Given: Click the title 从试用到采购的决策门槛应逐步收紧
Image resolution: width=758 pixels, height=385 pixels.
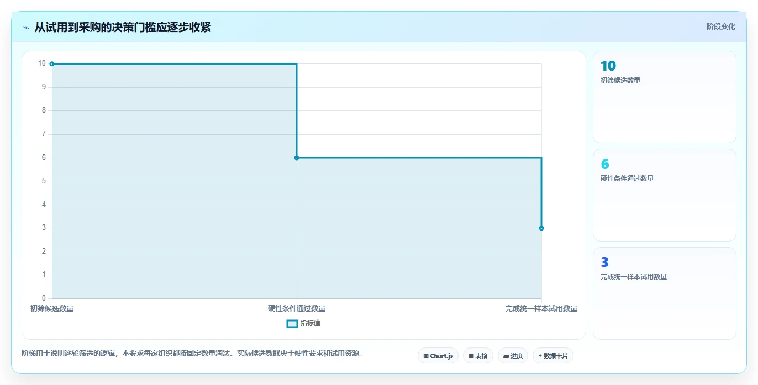Looking at the screenshot, I should pos(123,27).
